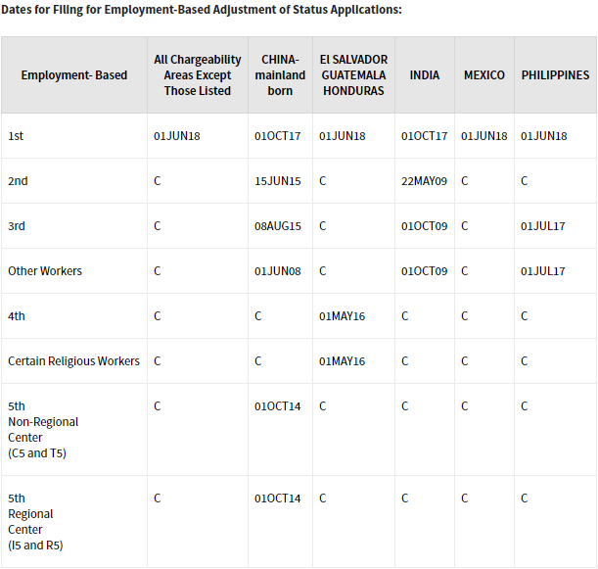The height and width of the screenshot is (569, 598).
Task: Select 01MAY16 for Certain Religious Workers
Action: tap(343, 361)
